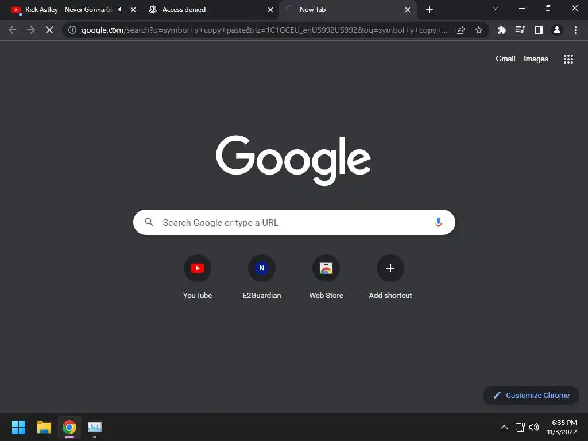Open resource monitor app in taskbar

pos(95,427)
